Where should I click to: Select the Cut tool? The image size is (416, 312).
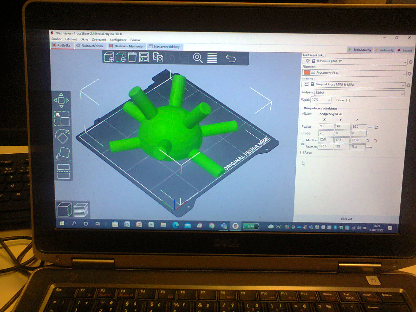click(x=63, y=171)
